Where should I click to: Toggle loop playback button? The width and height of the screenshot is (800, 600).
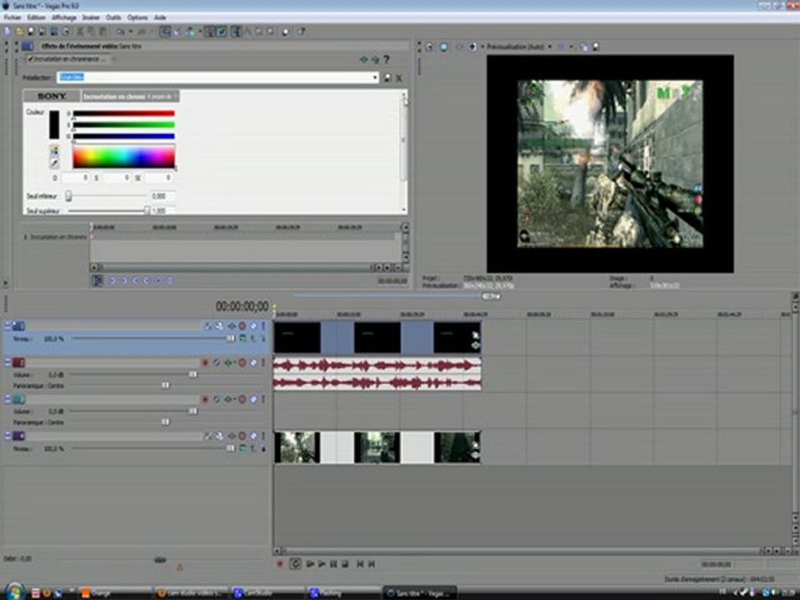[x=295, y=564]
